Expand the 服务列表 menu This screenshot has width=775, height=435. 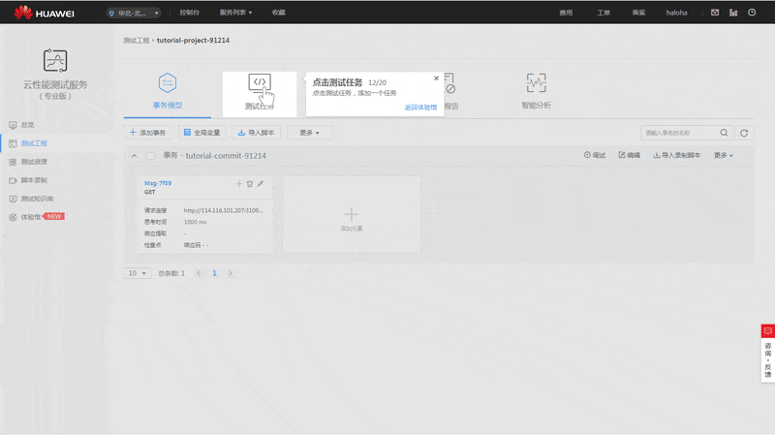coord(235,13)
